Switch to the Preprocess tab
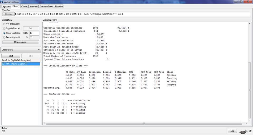This screenshot has height=135, width=253. [6, 6]
